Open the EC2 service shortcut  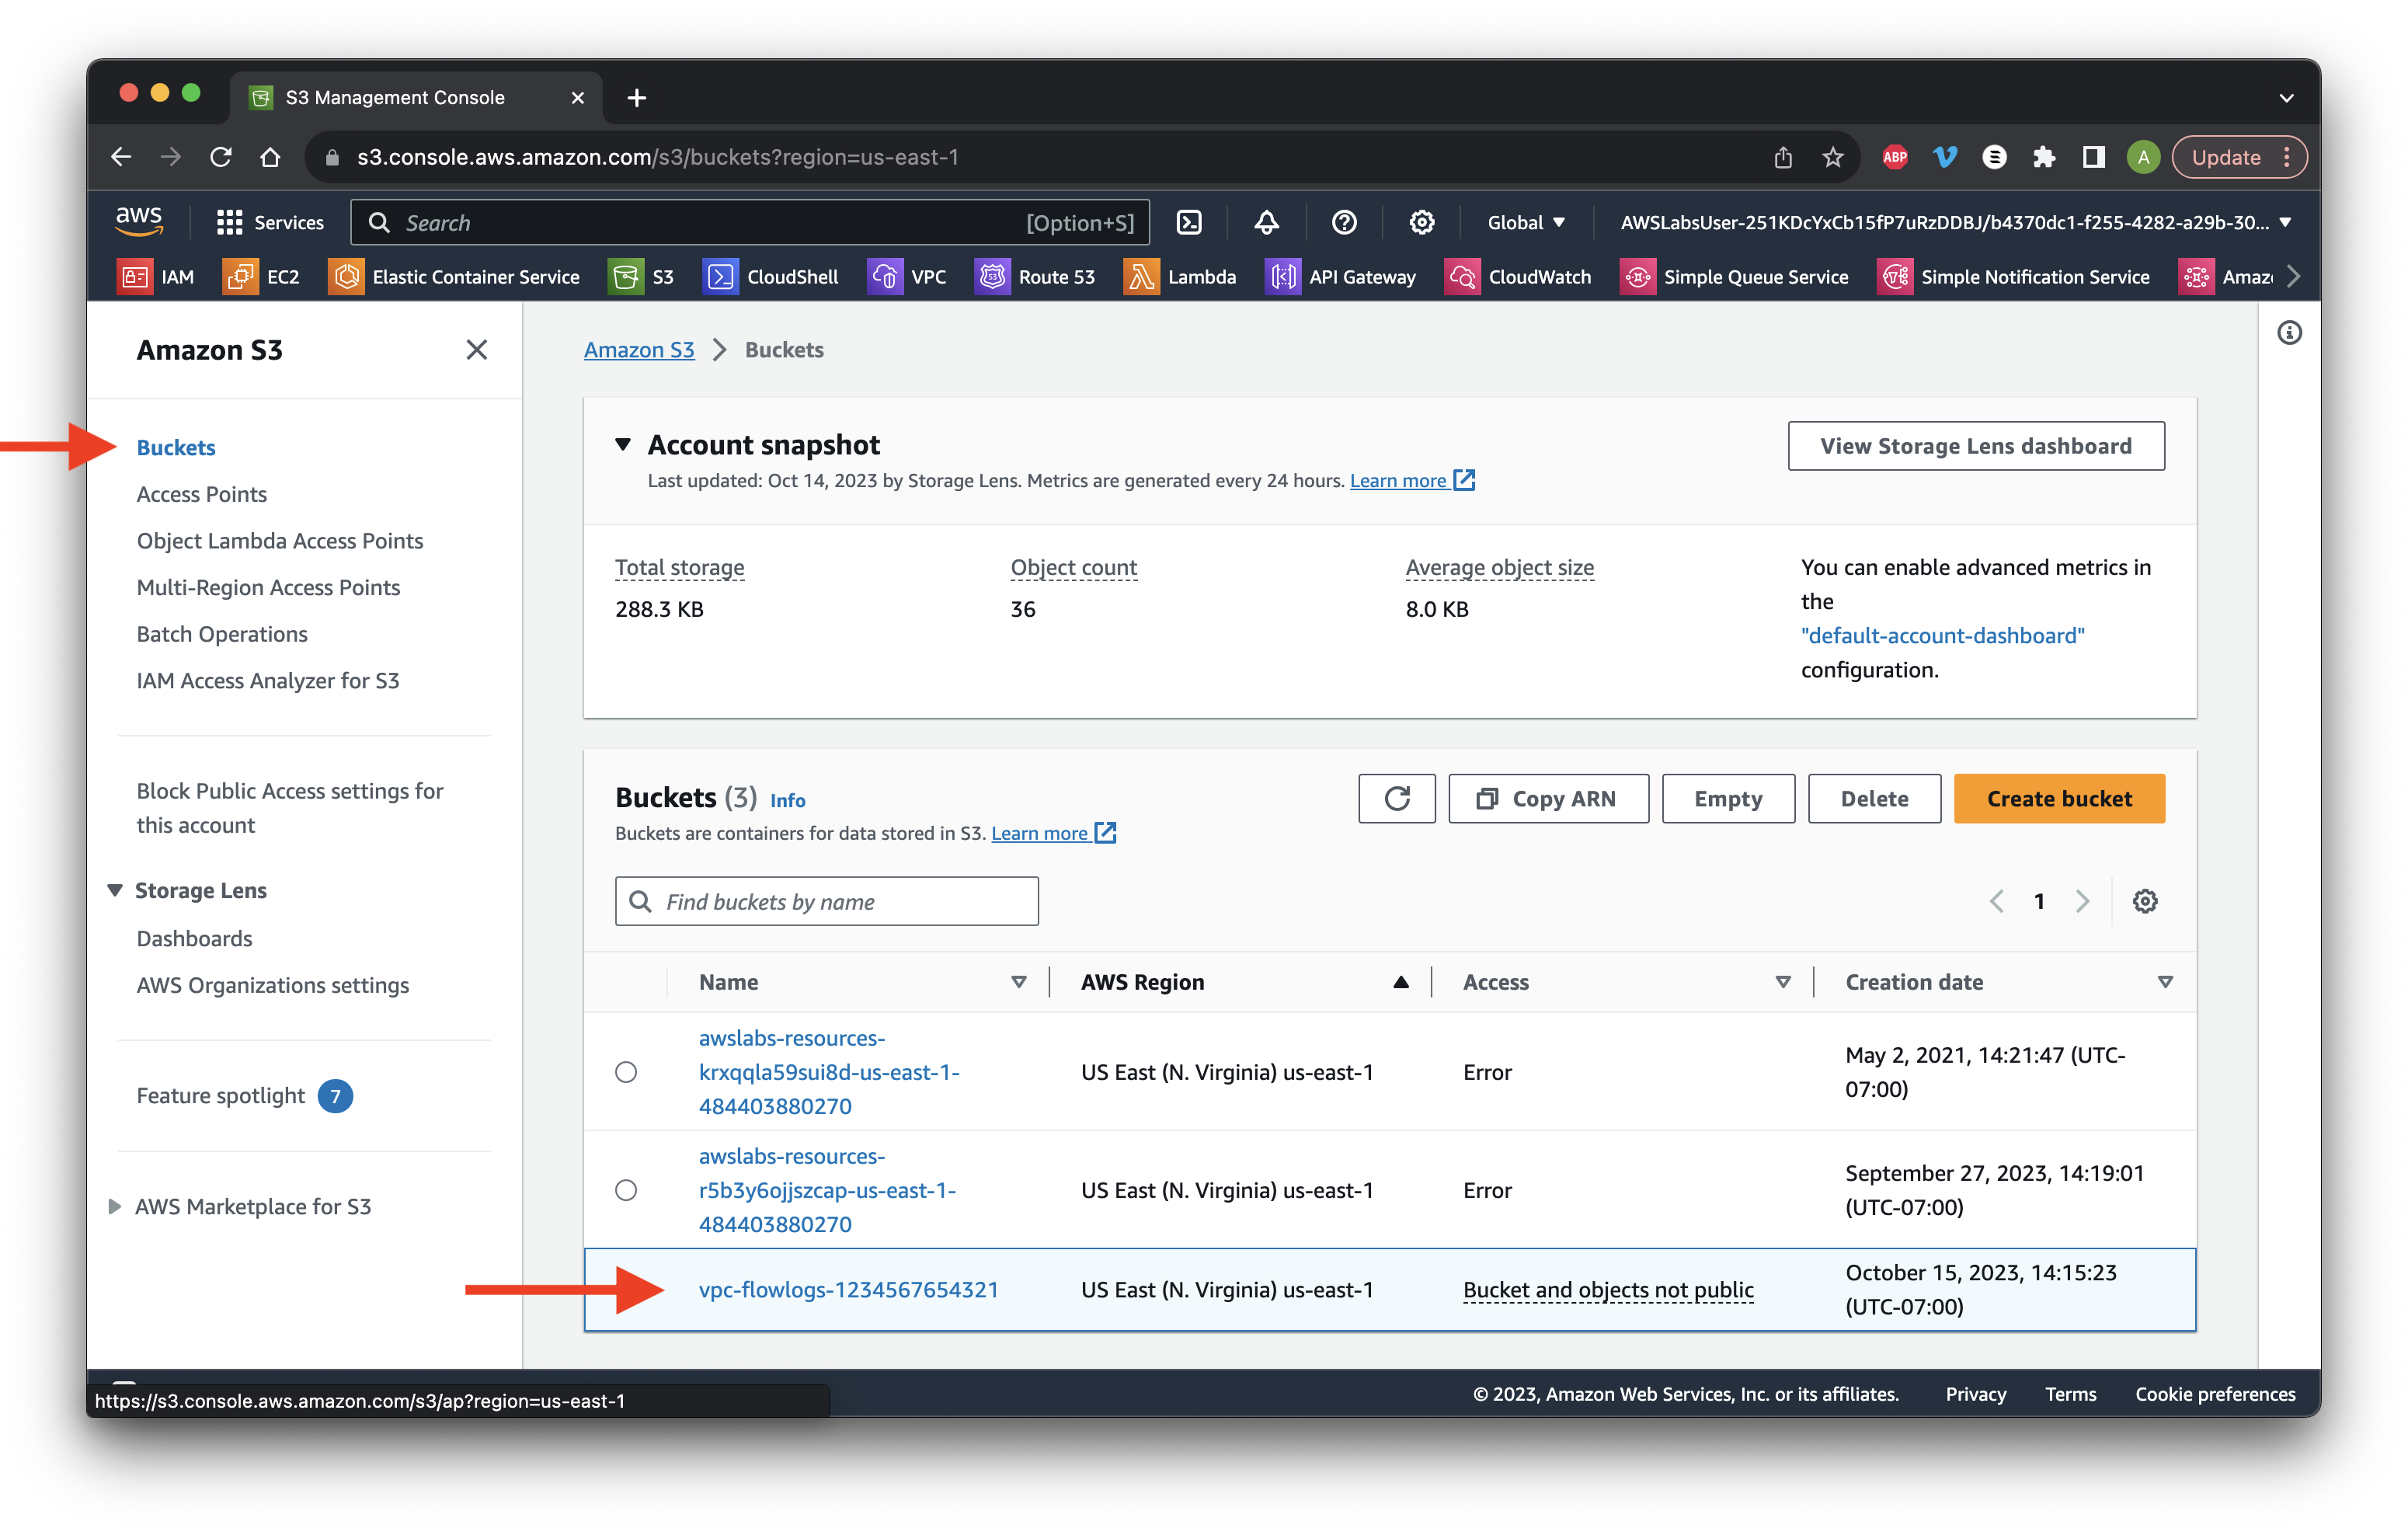(262, 277)
